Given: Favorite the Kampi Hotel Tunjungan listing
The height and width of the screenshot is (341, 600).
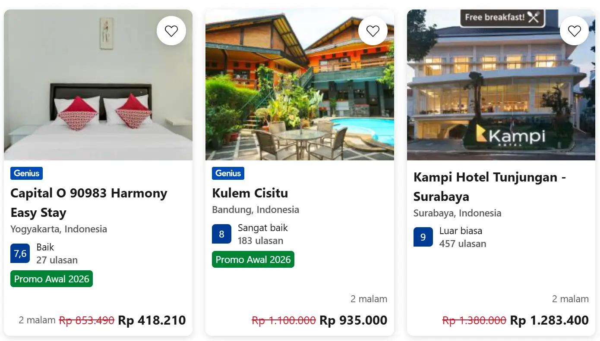Looking at the screenshot, I should pyautogui.click(x=574, y=31).
